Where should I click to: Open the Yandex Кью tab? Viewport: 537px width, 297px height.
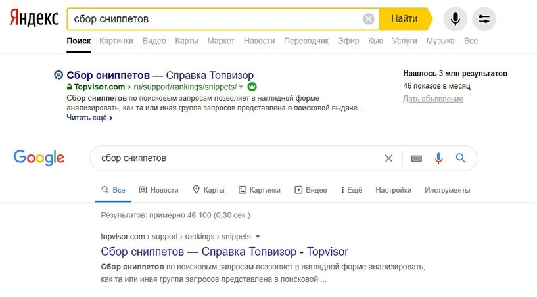pyautogui.click(x=375, y=41)
